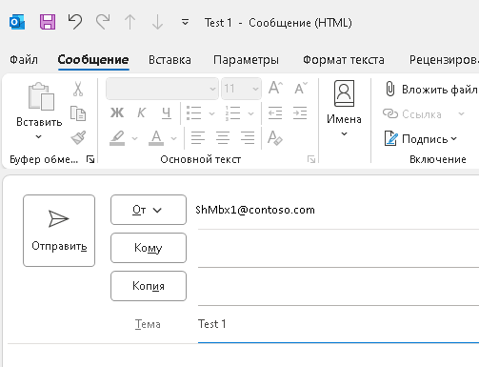479x367 pixels.
Task: Click the Копия cc button
Action: 149,286
